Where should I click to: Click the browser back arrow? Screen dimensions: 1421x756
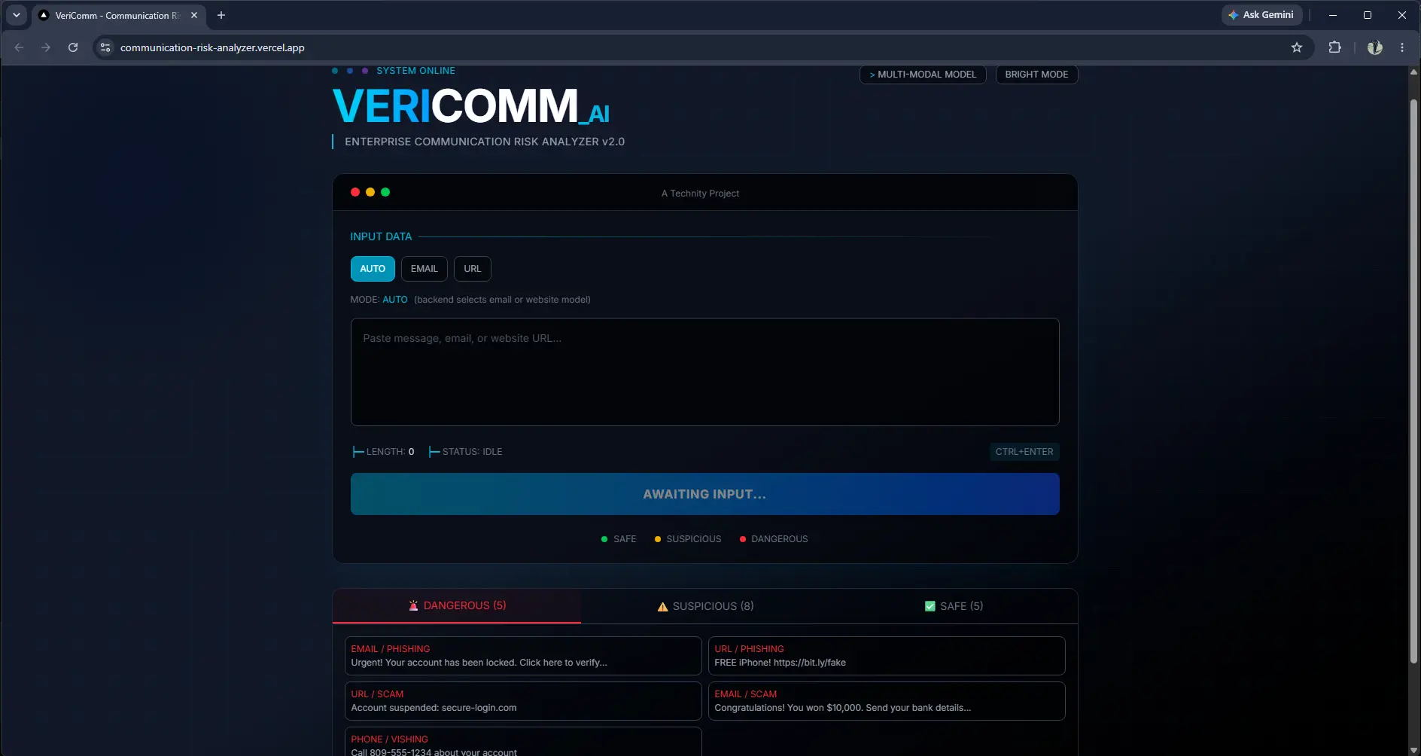coord(20,47)
